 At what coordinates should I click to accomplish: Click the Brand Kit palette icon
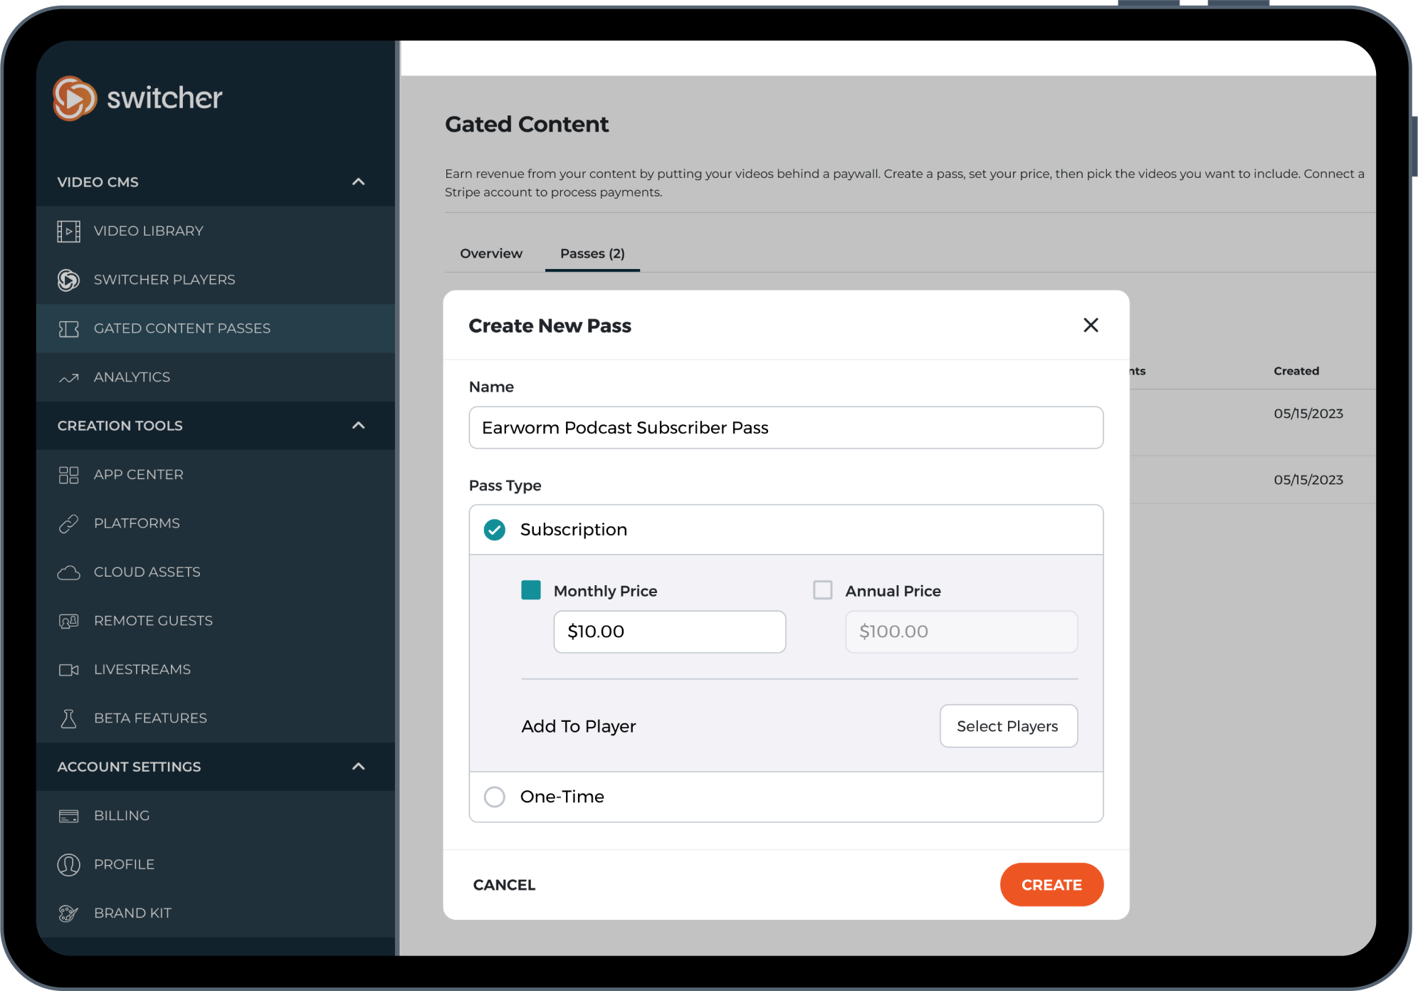[x=68, y=913]
